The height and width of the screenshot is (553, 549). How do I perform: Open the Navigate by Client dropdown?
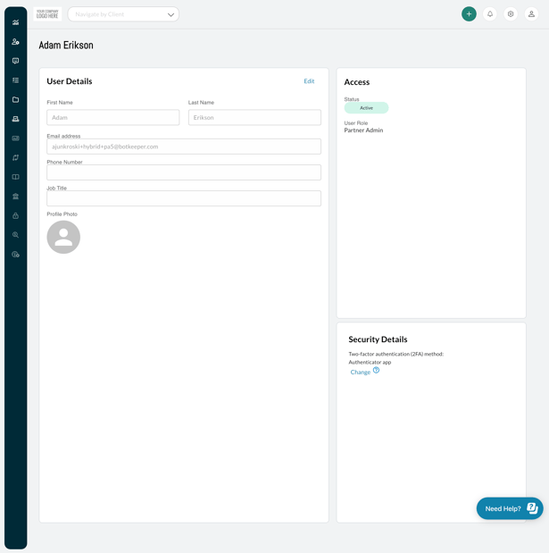[x=123, y=14]
